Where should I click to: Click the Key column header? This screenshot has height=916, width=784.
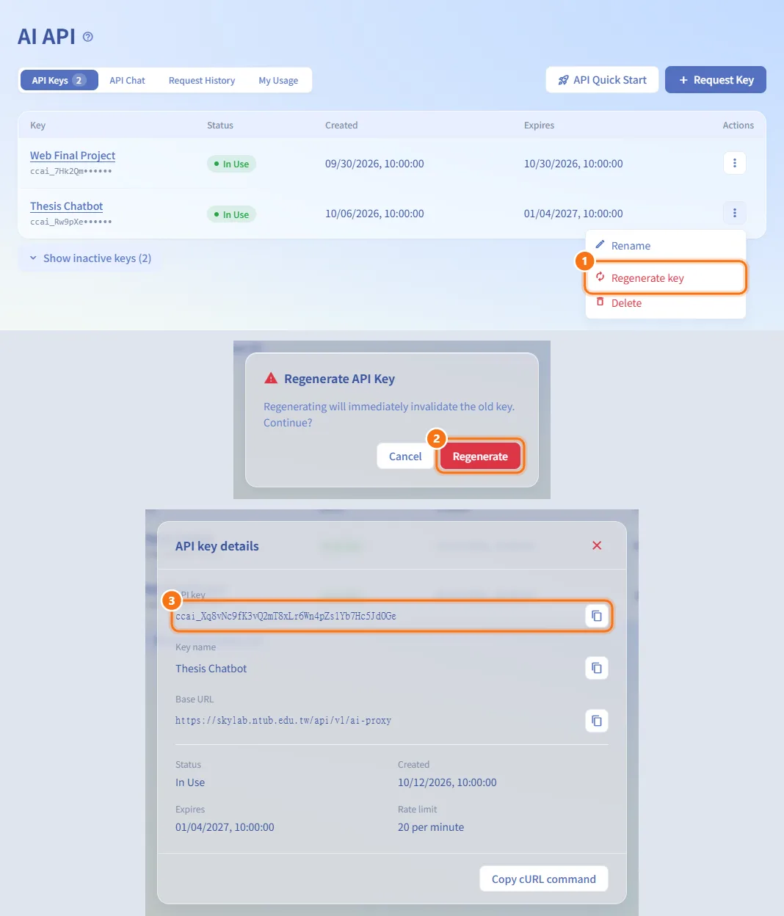37,126
